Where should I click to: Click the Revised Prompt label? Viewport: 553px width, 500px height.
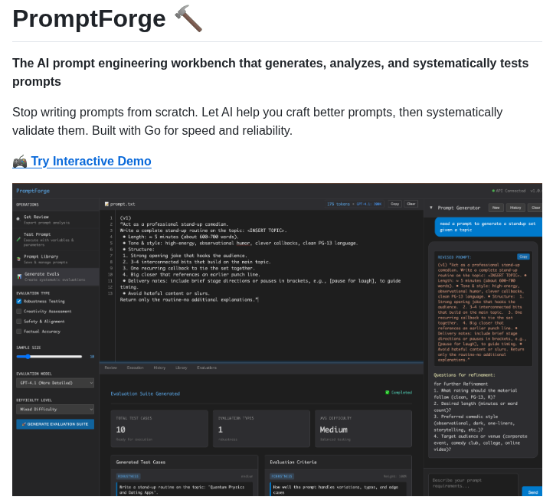(454, 257)
